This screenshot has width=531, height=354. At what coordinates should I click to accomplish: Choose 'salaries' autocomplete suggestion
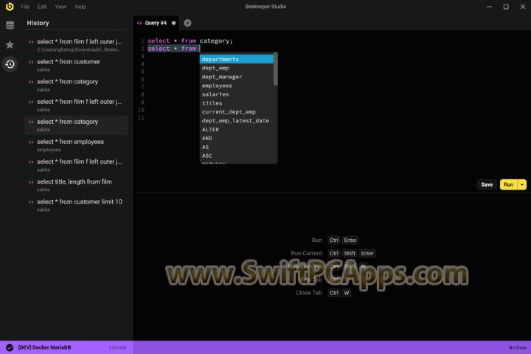pos(237,94)
